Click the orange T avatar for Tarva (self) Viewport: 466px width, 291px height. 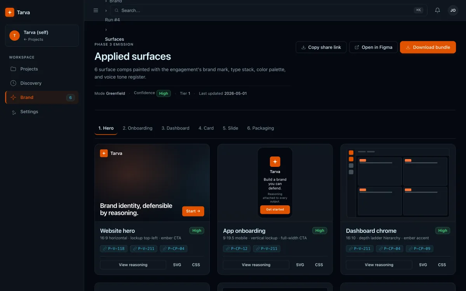[14, 36]
